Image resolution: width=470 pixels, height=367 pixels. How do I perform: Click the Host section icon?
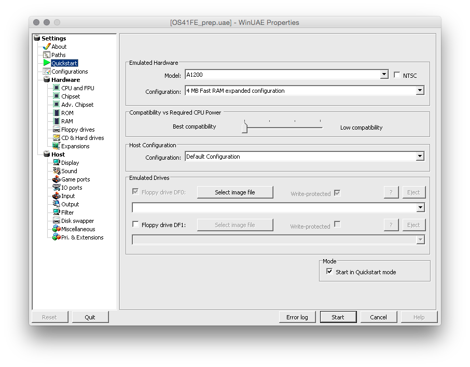[47, 154]
